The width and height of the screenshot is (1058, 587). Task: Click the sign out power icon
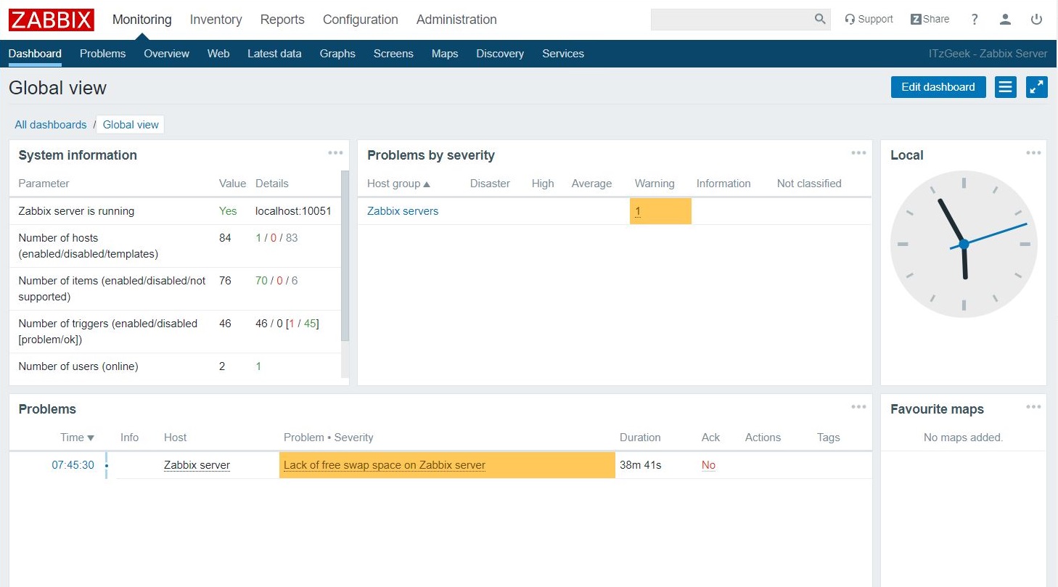[1036, 20]
